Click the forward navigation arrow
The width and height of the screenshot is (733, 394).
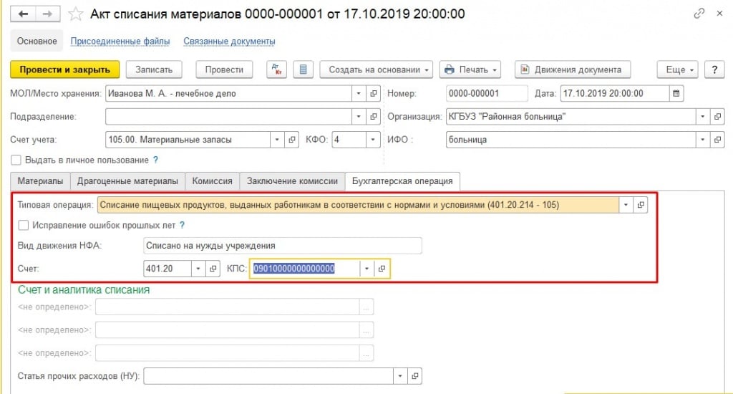45,14
